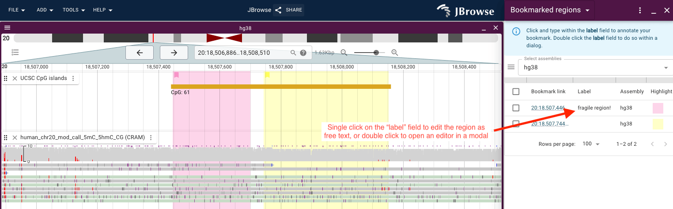Sort by the Label column header
The width and height of the screenshot is (673, 209).
click(x=584, y=91)
